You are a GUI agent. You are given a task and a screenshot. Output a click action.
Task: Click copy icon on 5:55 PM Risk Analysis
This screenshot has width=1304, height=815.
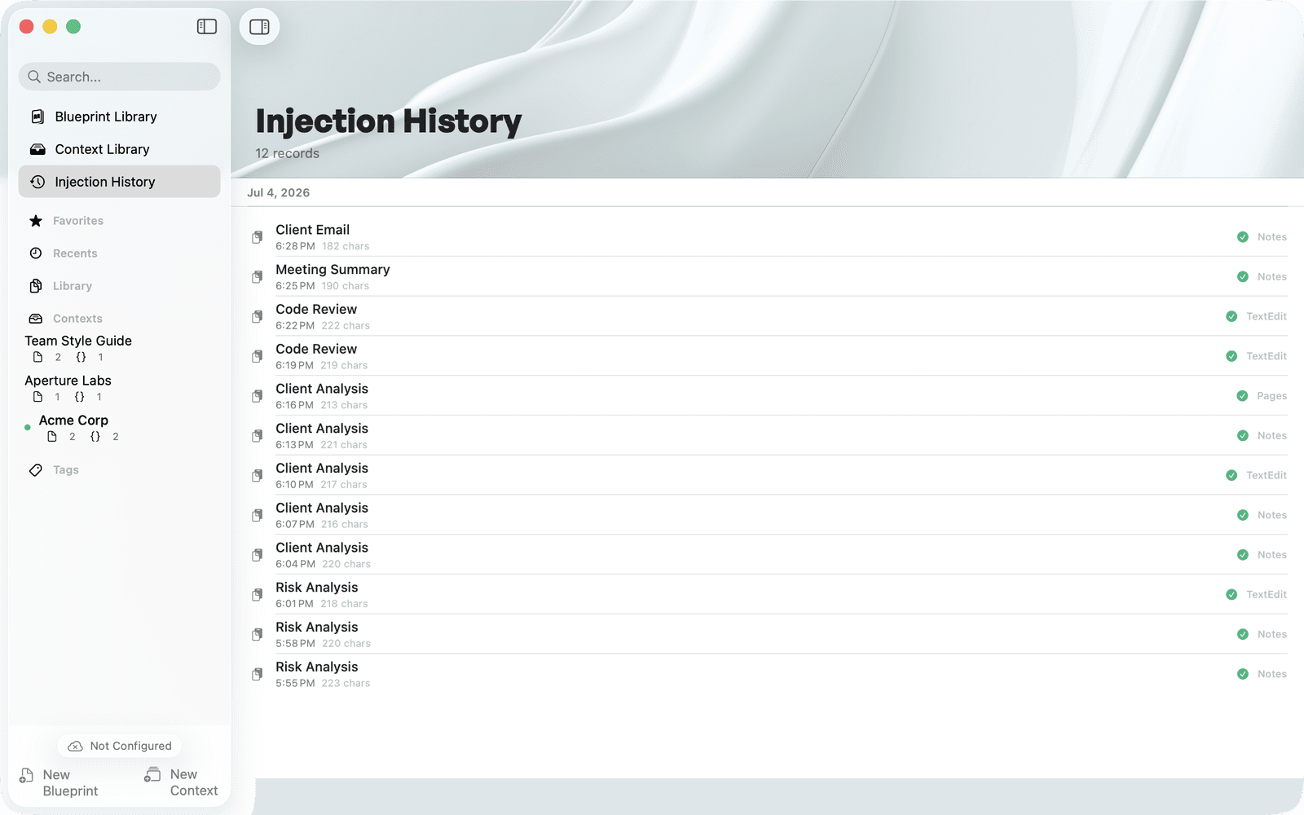pos(257,674)
